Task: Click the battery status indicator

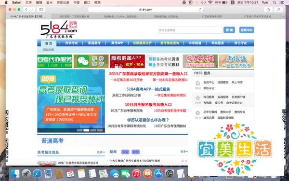Action: coord(224,2)
